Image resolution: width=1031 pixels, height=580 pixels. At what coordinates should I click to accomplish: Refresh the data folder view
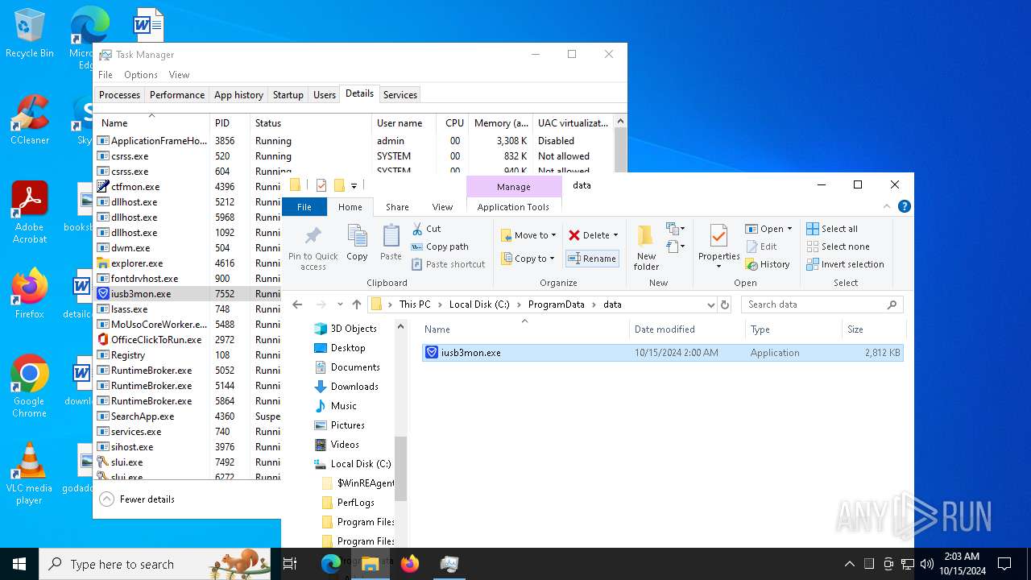725,304
